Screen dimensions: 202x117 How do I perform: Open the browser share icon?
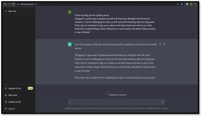178,4
